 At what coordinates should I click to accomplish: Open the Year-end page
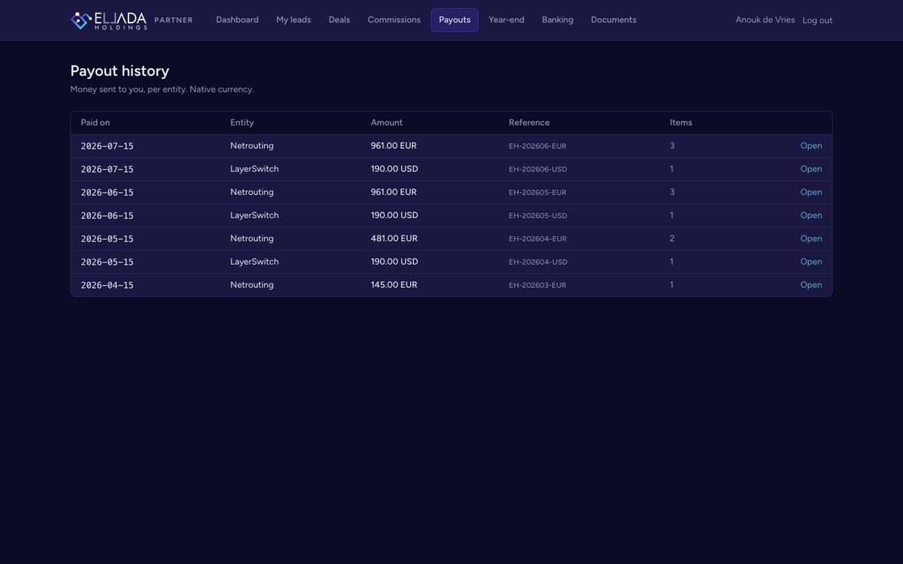506,20
